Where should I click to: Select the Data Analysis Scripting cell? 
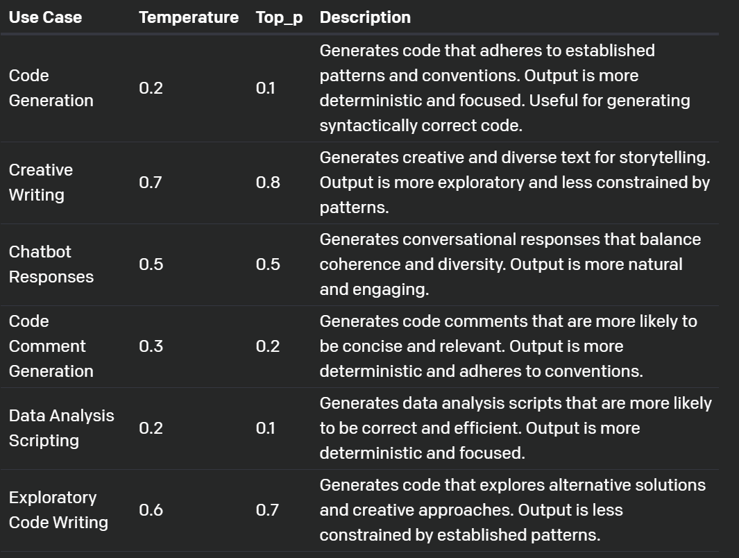tap(61, 428)
